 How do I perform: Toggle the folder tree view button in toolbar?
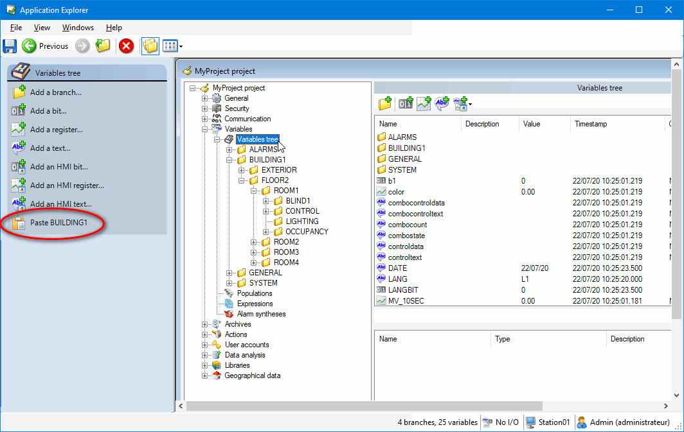click(x=150, y=46)
